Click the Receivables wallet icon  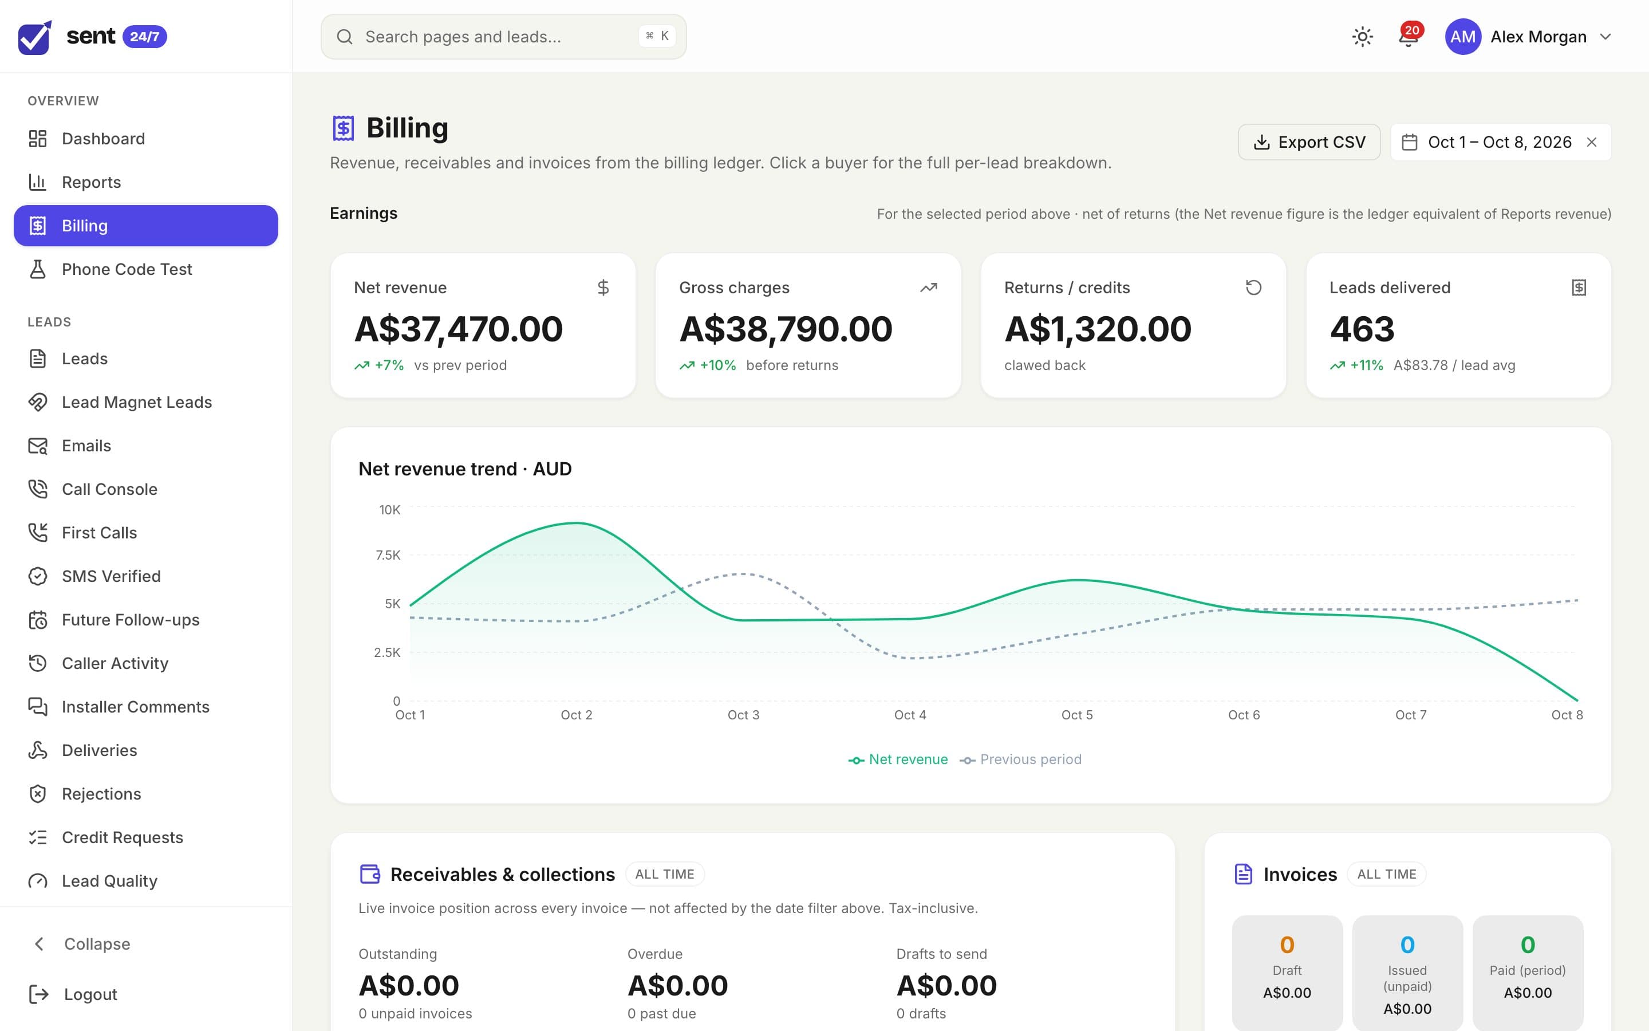tap(370, 874)
